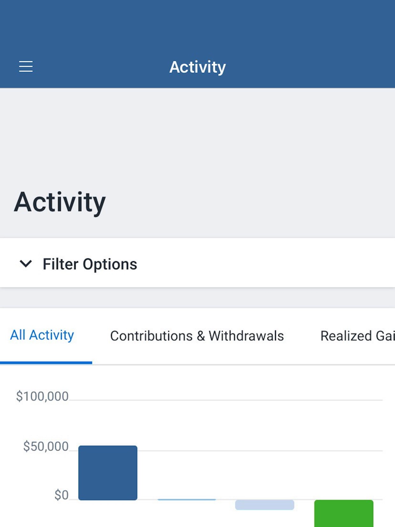The width and height of the screenshot is (395, 527).
Task: Click the $0 axis label
Action: point(61,495)
